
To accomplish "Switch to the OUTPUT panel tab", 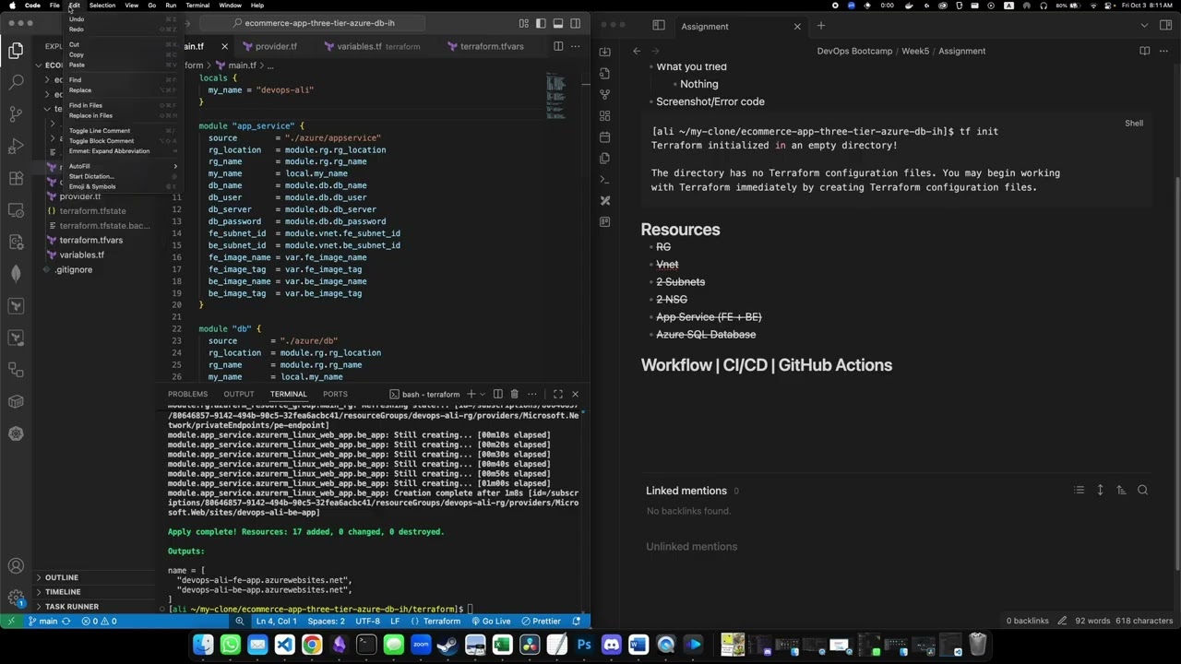I will (238, 394).
